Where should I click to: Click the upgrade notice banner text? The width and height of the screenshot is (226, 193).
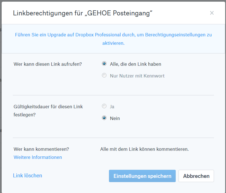click(113, 35)
